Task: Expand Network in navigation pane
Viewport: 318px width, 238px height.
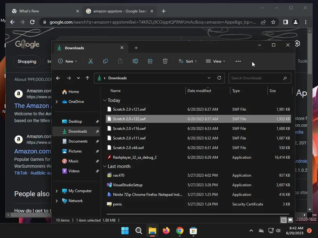Action: (x=57, y=201)
